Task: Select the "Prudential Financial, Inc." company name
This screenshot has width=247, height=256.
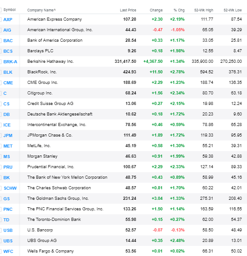Action: 51,167
